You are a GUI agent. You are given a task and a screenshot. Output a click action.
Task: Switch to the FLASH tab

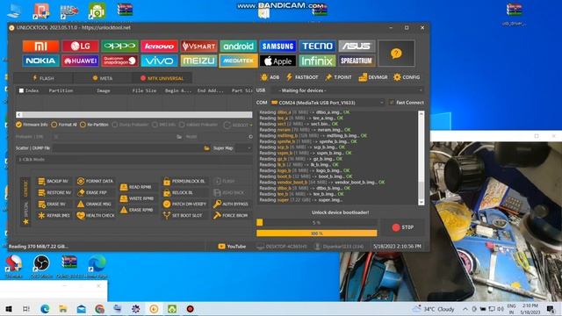coord(43,78)
